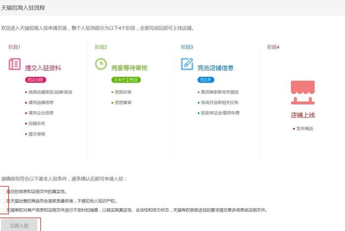Click the list item 填写企业信息
Viewport: 345px width, 231px height.
click(41, 113)
